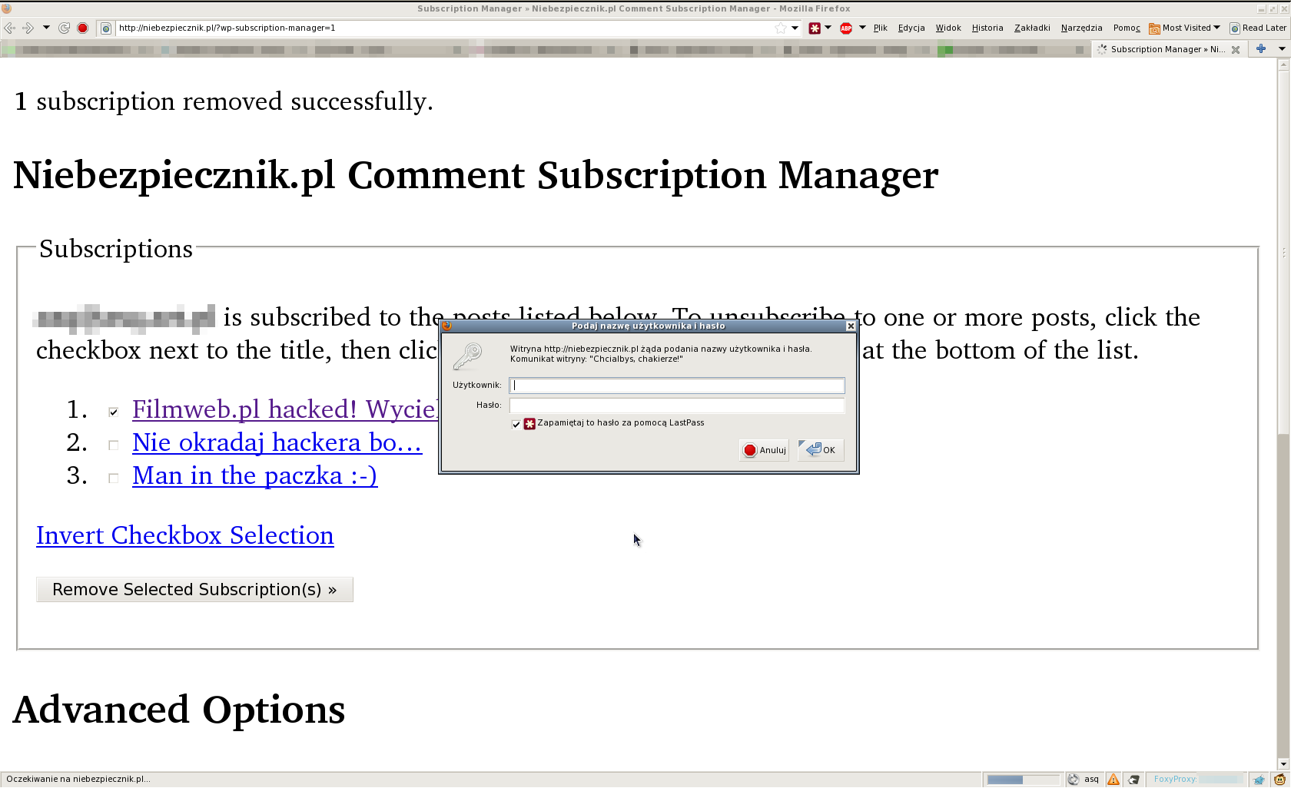Click the orange warning triangle status icon
The width and height of the screenshot is (1291, 788).
(x=1113, y=780)
